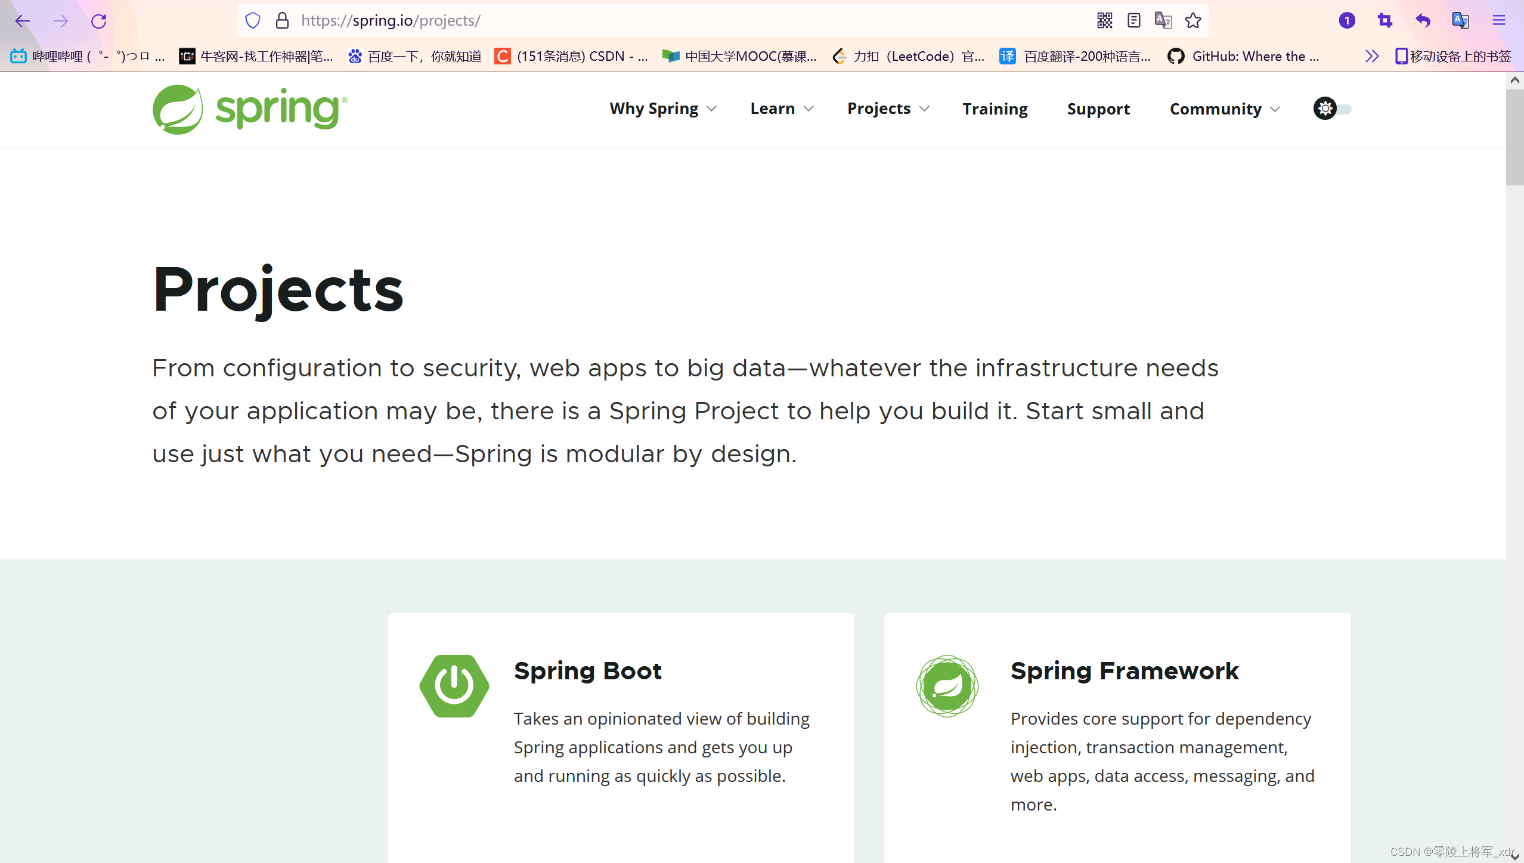Expand the Community menu

[x=1225, y=109]
